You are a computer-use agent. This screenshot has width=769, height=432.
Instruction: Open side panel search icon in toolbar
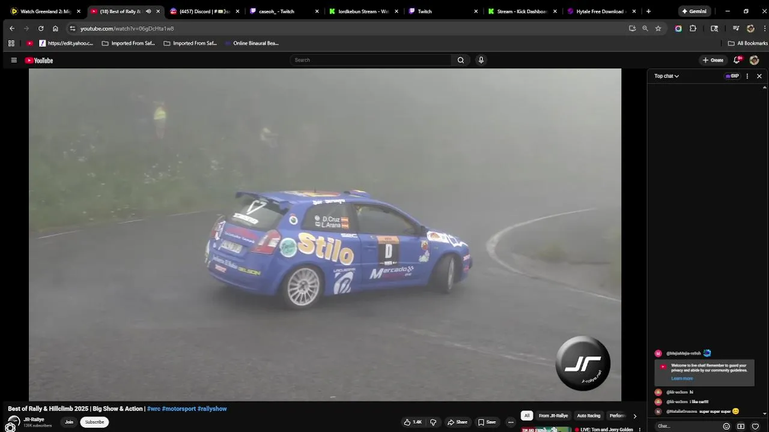click(x=714, y=28)
